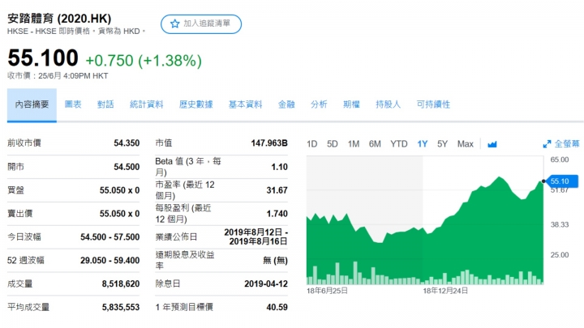
Task: Open the 基本資料 tab
Action: click(246, 104)
